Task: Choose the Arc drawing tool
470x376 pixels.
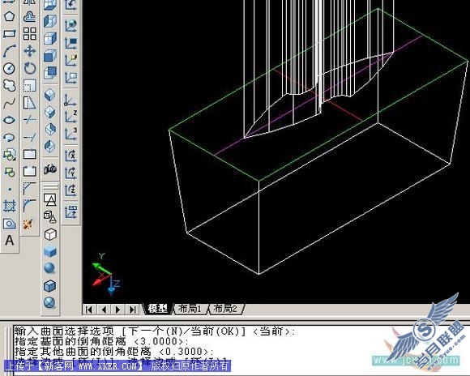Action: (x=9, y=51)
